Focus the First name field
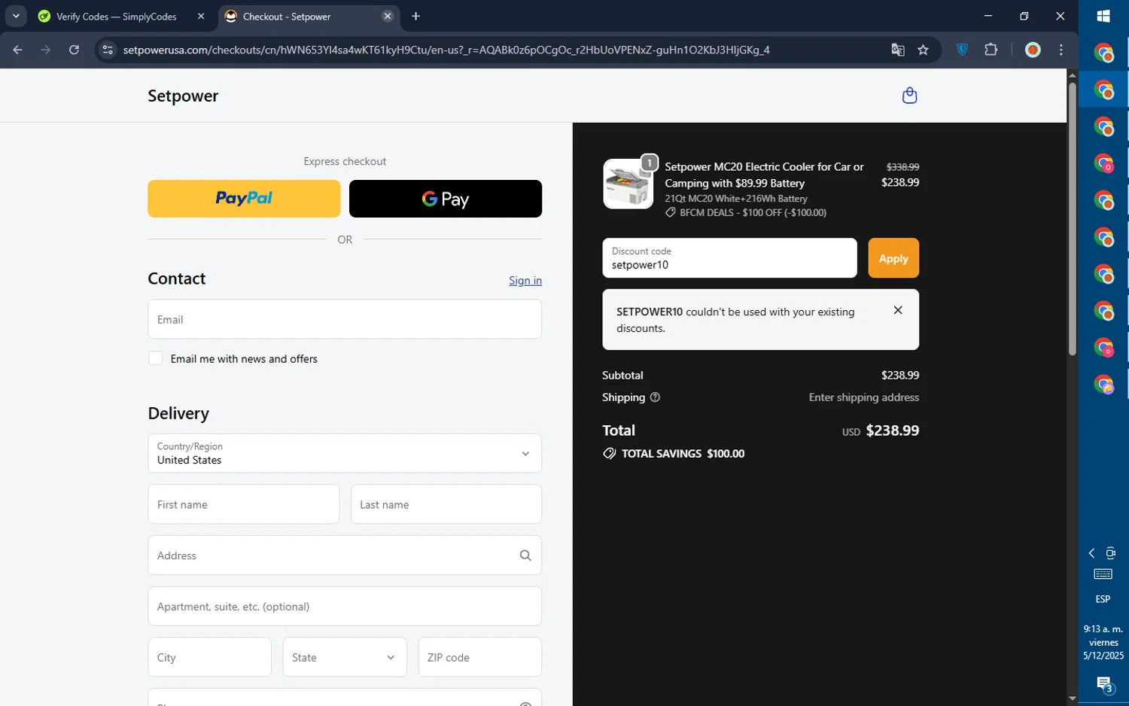This screenshot has width=1129, height=706. (243, 504)
